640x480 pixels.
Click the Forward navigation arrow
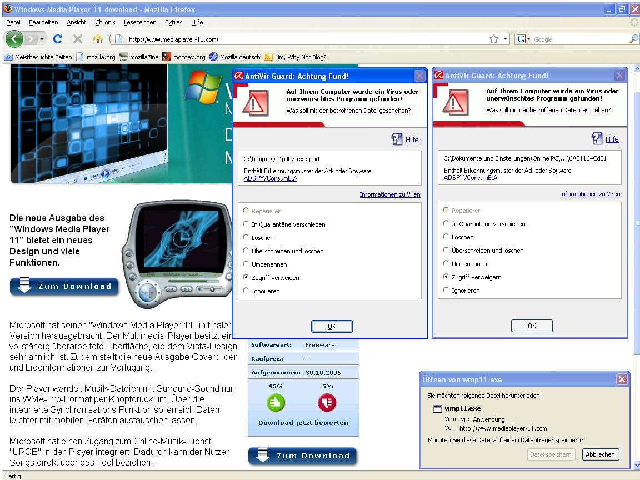pyautogui.click(x=31, y=39)
